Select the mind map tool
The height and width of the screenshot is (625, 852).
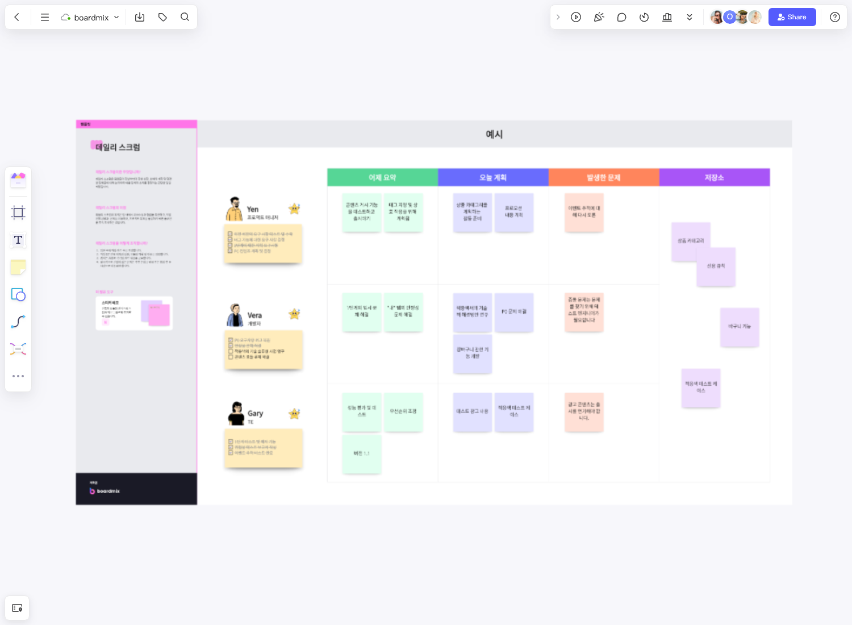(18, 349)
